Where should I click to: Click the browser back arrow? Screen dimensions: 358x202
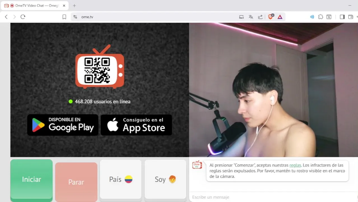[6, 17]
